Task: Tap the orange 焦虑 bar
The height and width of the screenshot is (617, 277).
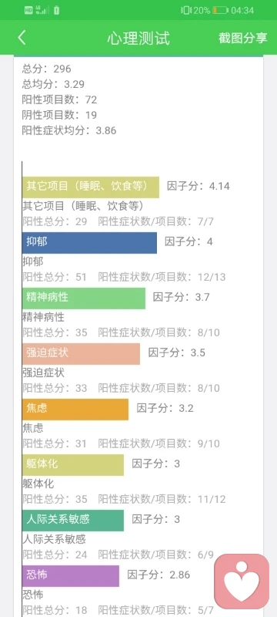Action: pos(75,409)
